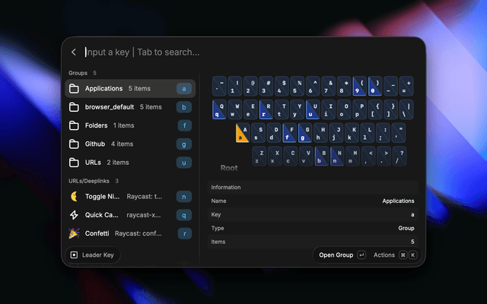Click the 'Groups' section header

(78, 73)
